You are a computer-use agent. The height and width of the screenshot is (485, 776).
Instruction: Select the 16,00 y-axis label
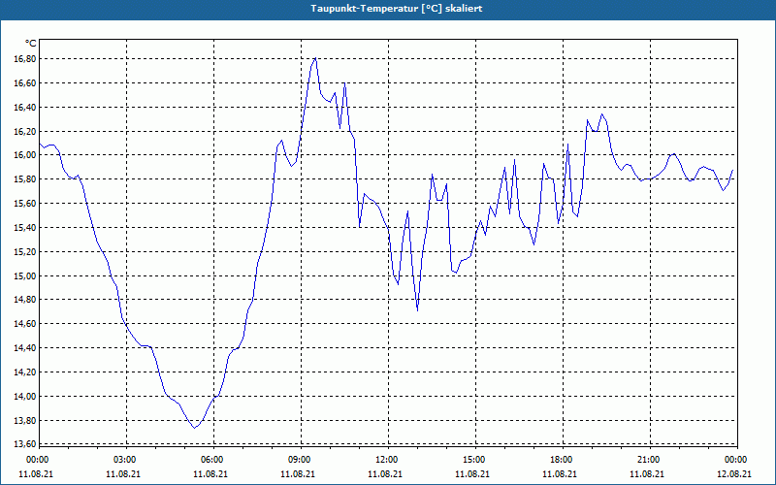coord(25,155)
